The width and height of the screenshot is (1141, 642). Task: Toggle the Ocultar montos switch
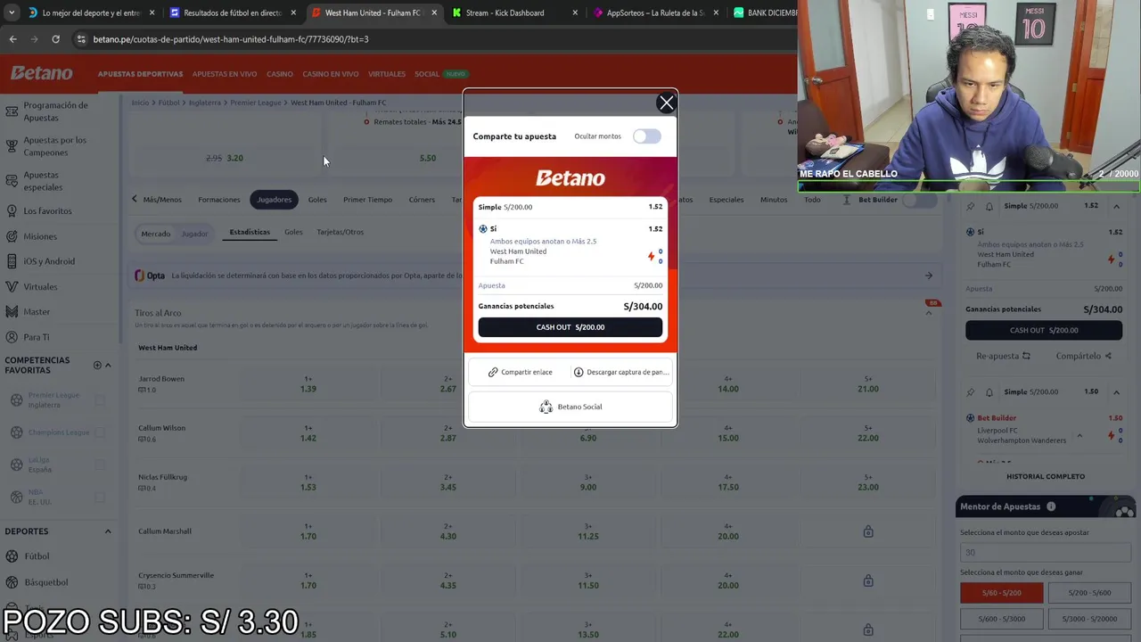[647, 136]
